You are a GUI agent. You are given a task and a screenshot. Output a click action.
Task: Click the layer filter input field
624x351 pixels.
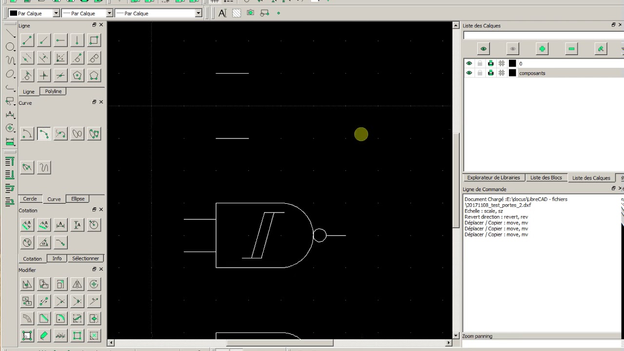click(x=543, y=35)
